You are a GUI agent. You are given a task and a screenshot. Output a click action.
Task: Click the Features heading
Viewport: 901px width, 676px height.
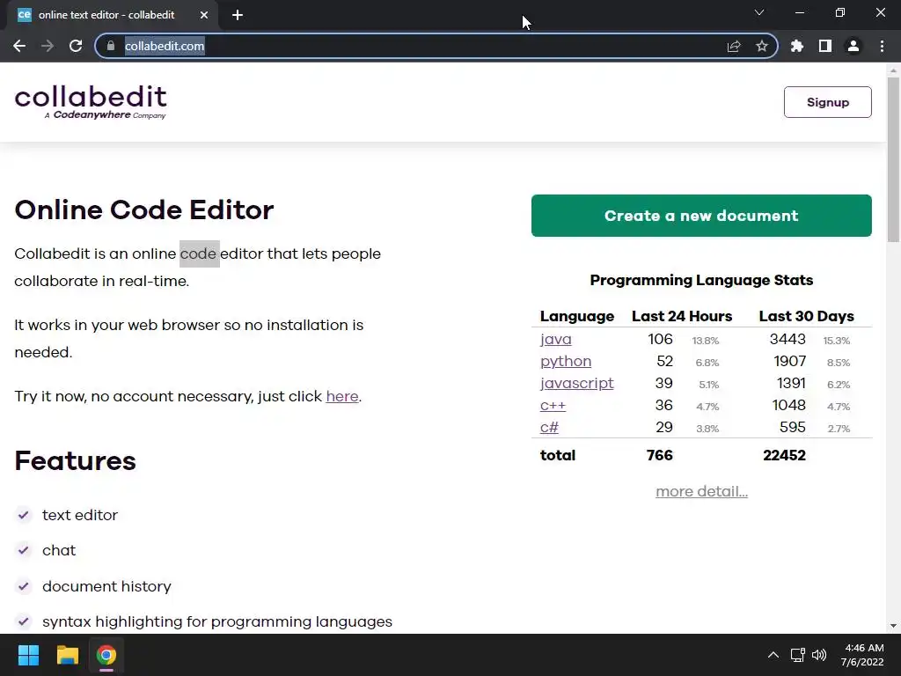(76, 460)
